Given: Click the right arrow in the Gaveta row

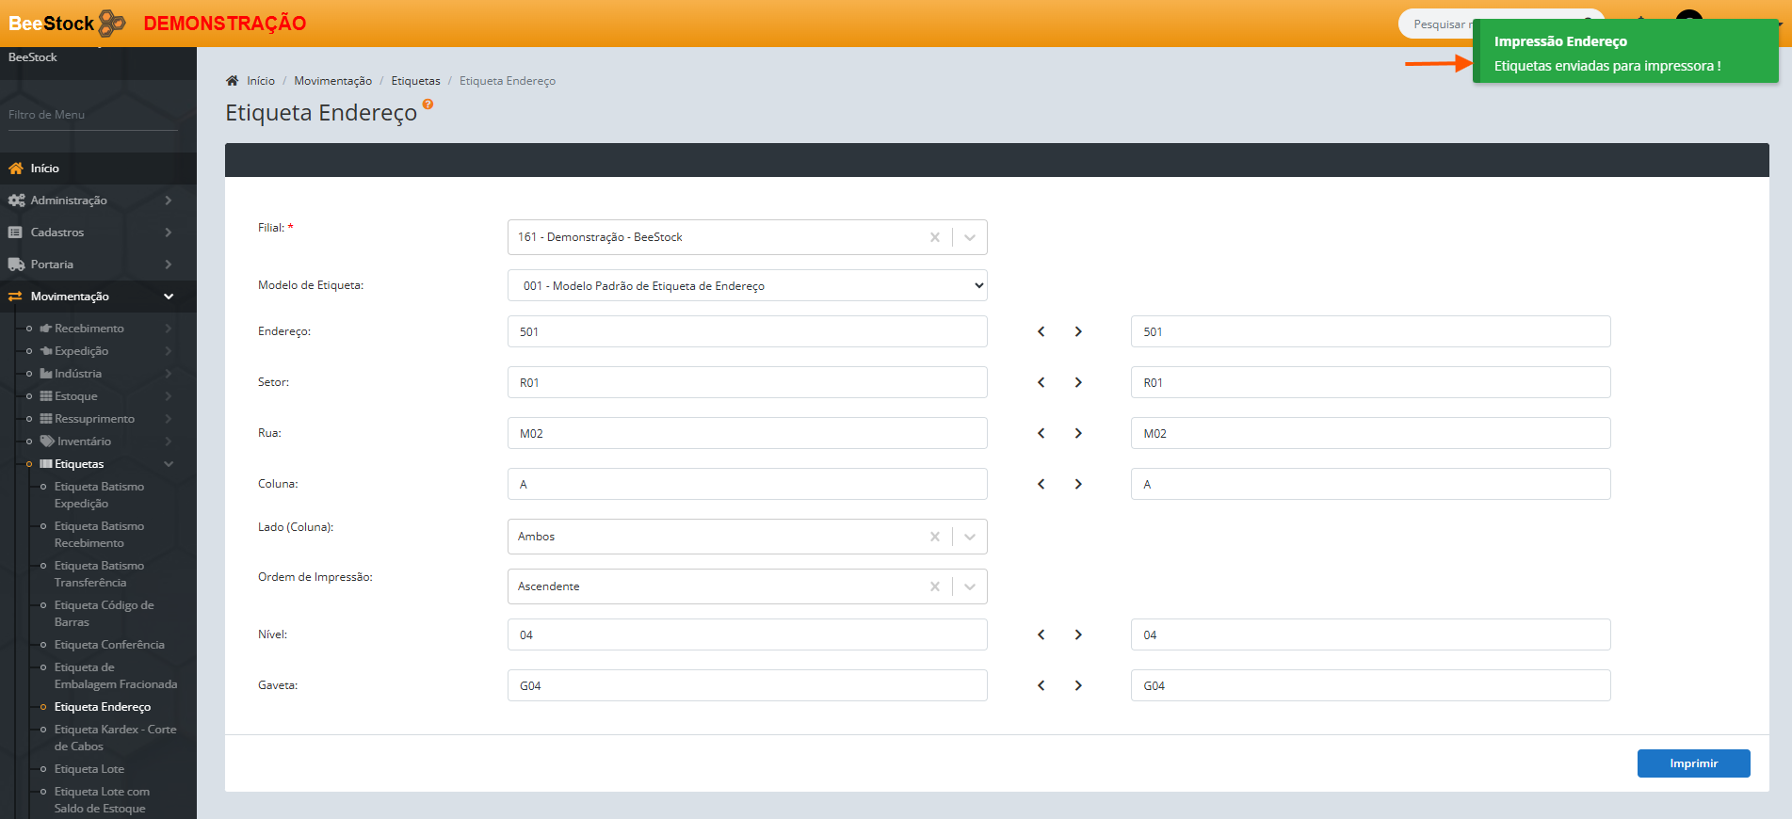Looking at the screenshot, I should click(1078, 685).
